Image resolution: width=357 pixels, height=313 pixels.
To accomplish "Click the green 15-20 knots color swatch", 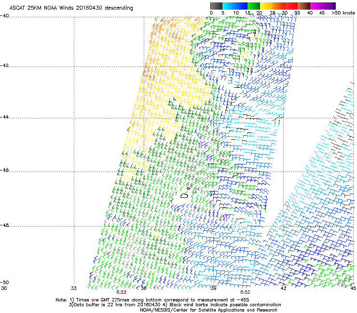I will 254,6.
